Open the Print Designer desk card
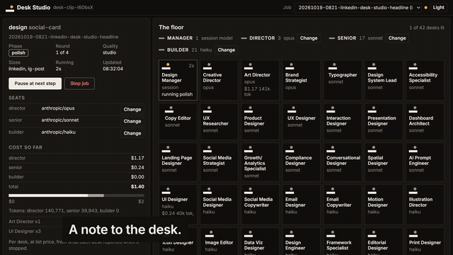 tap(425, 242)
